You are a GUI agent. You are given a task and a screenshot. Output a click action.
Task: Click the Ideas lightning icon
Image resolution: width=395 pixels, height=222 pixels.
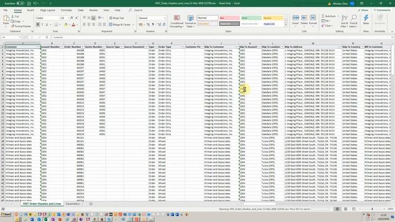[x=366, y=18]
